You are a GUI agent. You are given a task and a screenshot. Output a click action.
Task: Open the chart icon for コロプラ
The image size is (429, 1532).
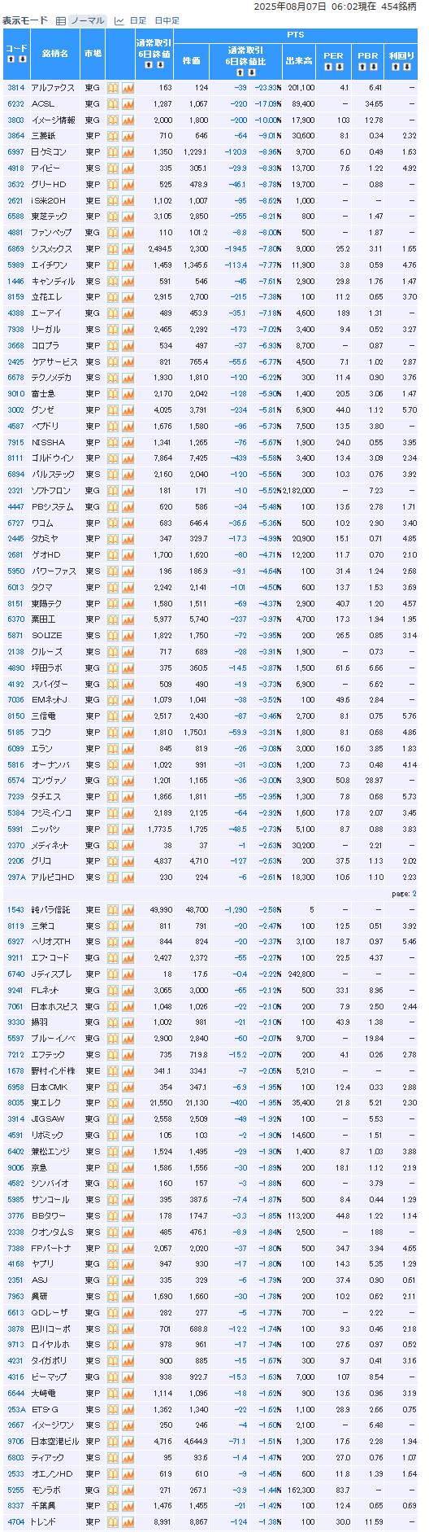click(x=128, y=346)
